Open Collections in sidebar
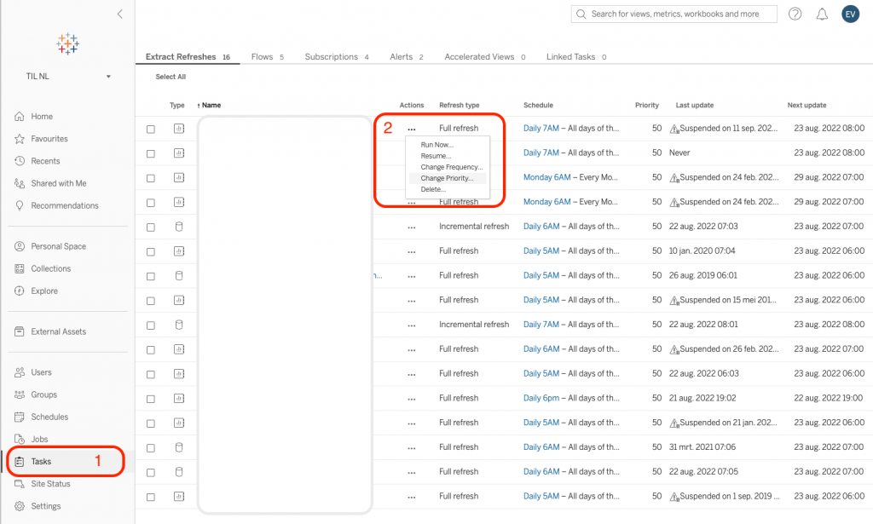 pyautogui.click(x=50, y=268)
